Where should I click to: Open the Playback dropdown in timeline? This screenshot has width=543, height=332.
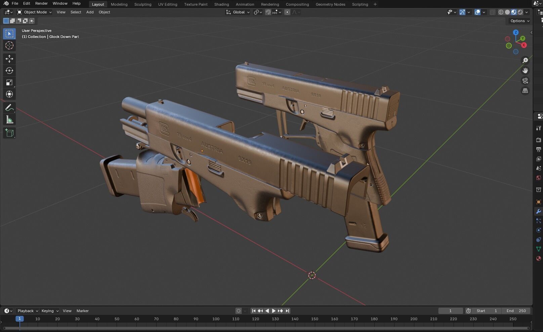[28, 311]
